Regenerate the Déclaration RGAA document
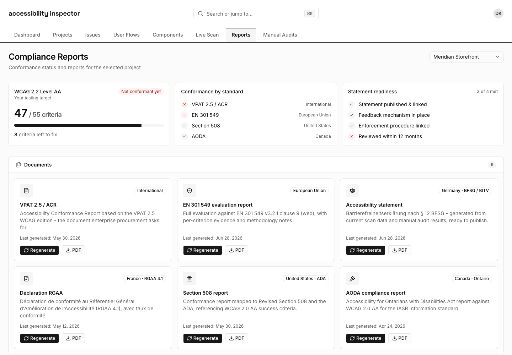Viewport: 512px width, 355px height. tap(39, 338)
